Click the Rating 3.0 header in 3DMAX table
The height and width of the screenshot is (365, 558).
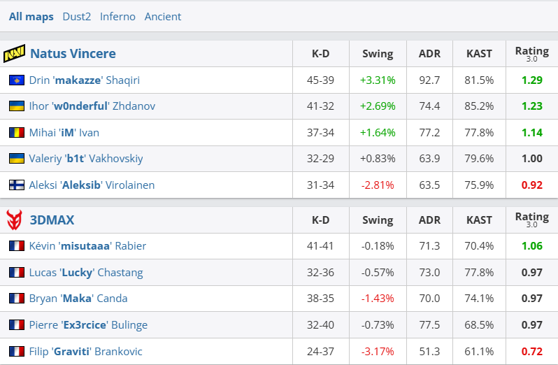[531, 220]
